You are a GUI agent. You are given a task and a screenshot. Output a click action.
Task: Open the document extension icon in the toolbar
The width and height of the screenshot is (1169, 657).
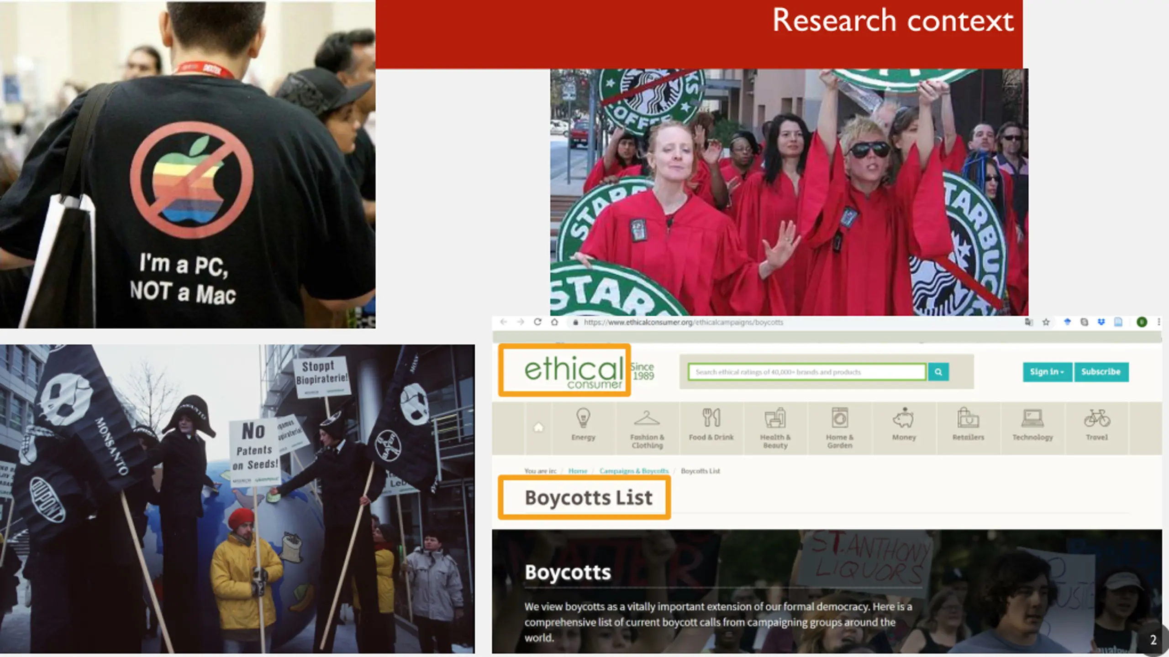[1118, 322]
